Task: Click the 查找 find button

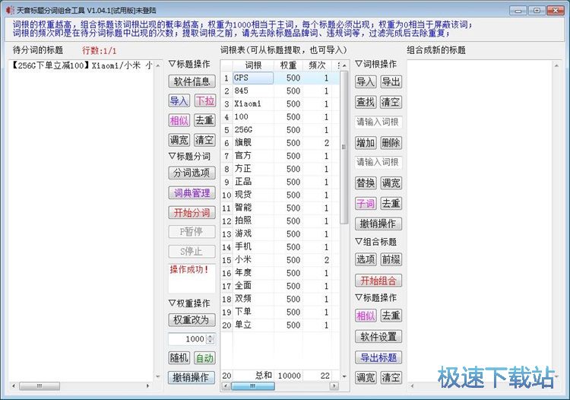Action: (x=366, y=102)
